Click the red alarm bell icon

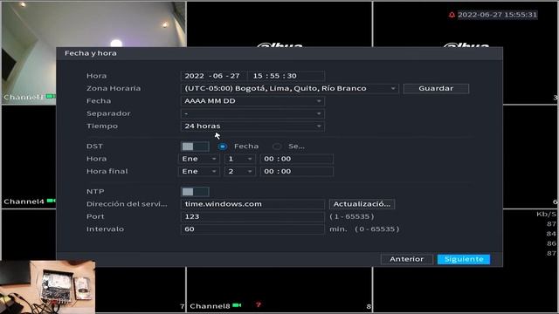point(452,15)
